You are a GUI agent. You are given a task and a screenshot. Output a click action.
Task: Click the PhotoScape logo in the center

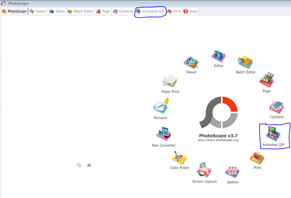point(218,112)
